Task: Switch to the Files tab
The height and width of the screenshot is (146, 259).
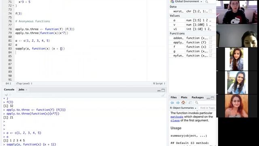Action: (174, 97)
